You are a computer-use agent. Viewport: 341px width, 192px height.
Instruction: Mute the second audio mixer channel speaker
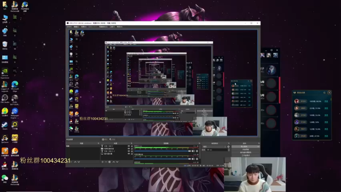193,159
